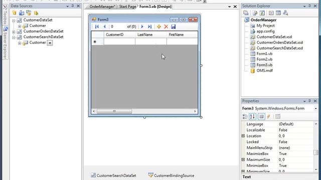Open the Properties object selector dropdown
Viewport: 321px width, 180px height.
click(x=315, y=108)
